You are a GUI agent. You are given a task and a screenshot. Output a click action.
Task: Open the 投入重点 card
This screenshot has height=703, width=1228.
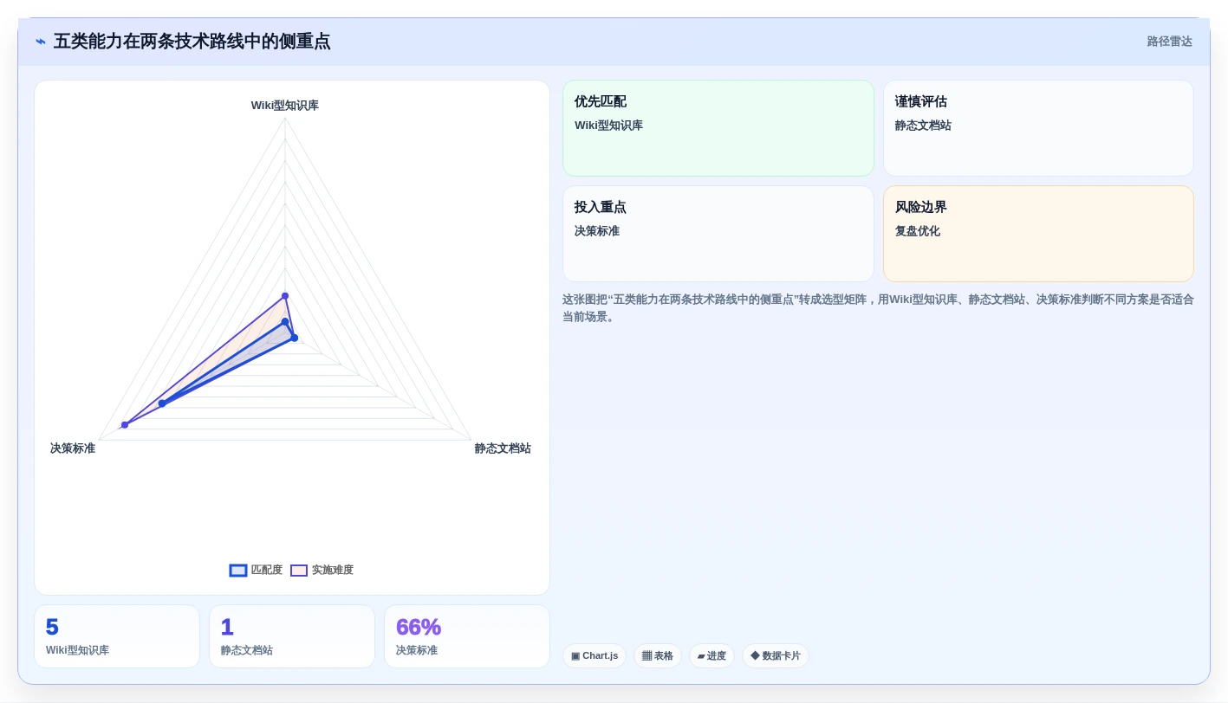(x=718, y=234)
